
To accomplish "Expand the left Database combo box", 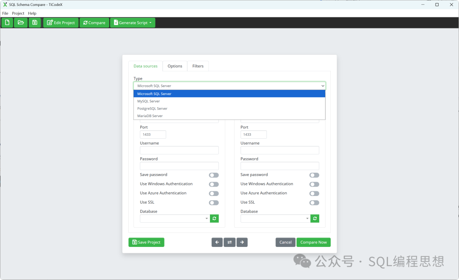I will coord(175,218).
